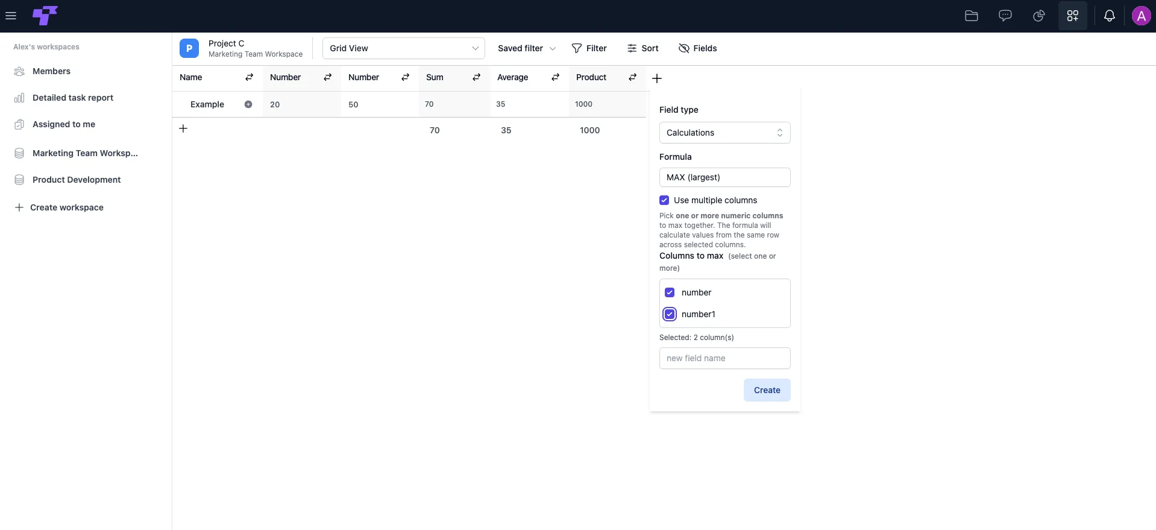The width and height of the screenshot is (1156, 530).
Task: Select the cell containing 20
Action: coord(302,104)
